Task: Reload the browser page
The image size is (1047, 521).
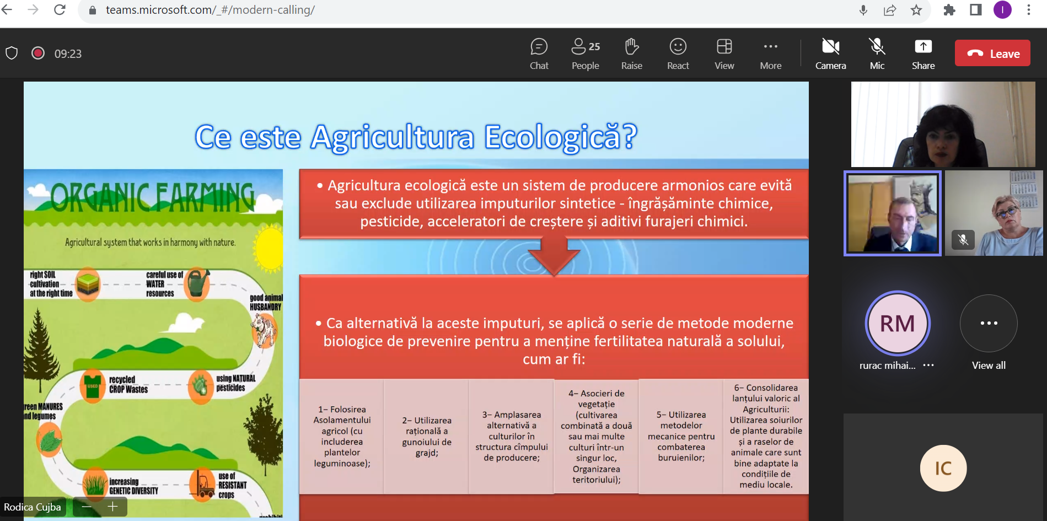Action: [60, 10]
